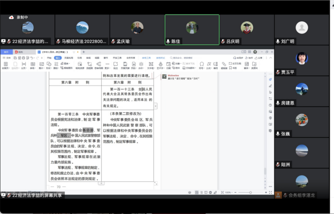This screenshot has height=214, width=334.
Task: Add a comment using 批注 icon
Action: point(116,64)
